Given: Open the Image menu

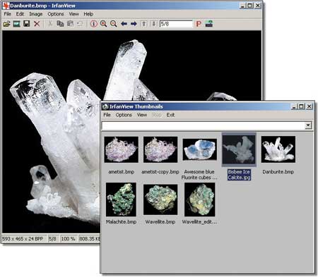Looking at the screenshot, I should point(36,14).
